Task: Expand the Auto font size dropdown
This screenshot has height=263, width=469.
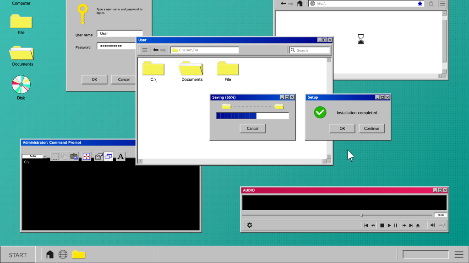Action: pyautogui.click(x=45, y=156)
